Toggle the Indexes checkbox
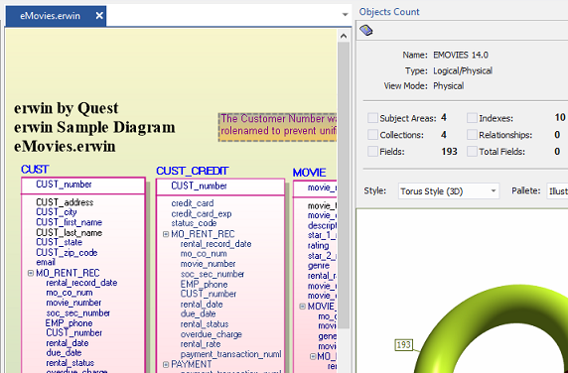568x373 pixels. pyautogui.click(x=472, y=118)
